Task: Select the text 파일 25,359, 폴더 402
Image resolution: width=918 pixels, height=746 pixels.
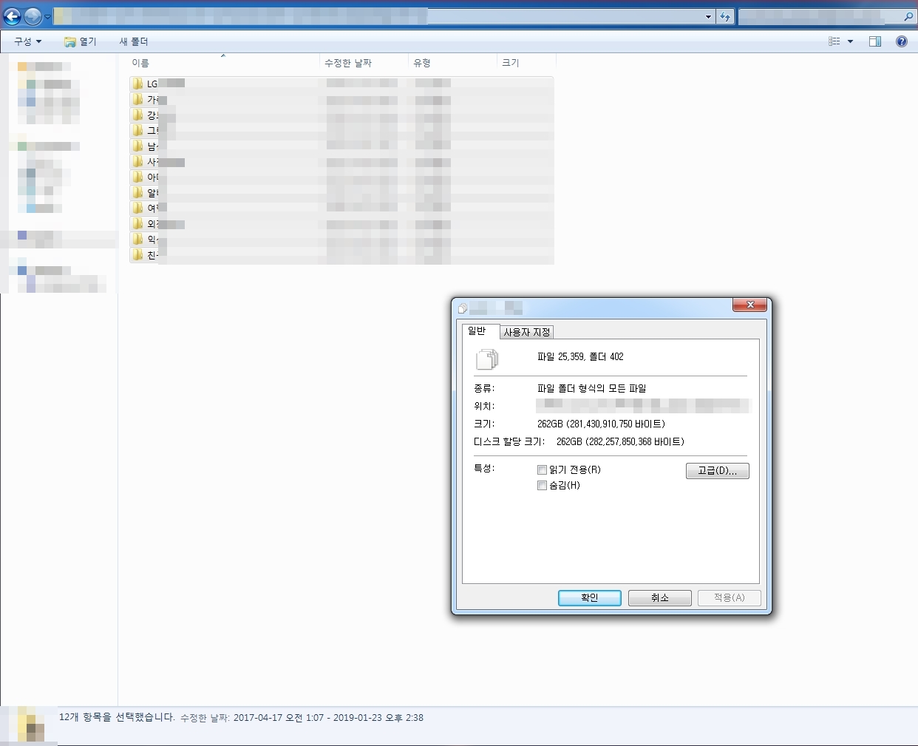Action: pyautogui.click(x=580, y=356)
